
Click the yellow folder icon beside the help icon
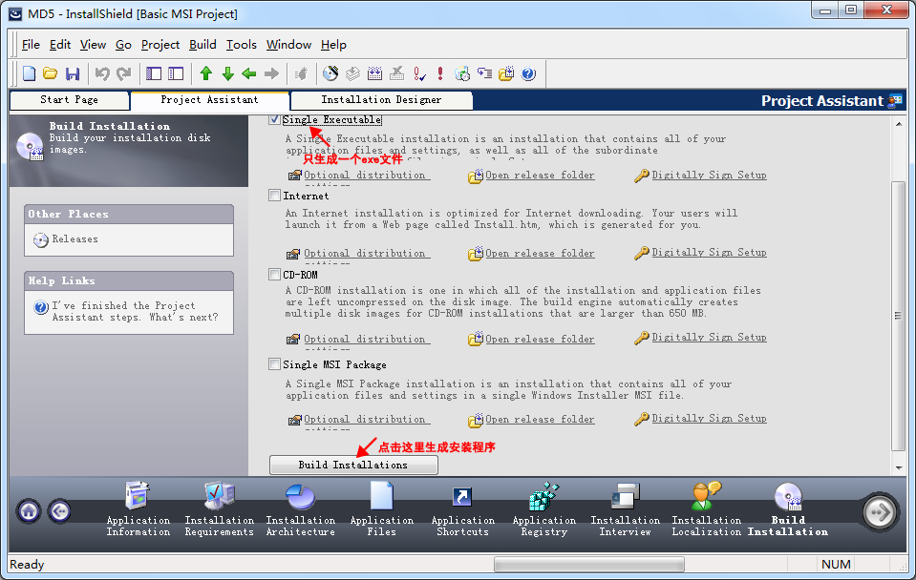[506, 73]
